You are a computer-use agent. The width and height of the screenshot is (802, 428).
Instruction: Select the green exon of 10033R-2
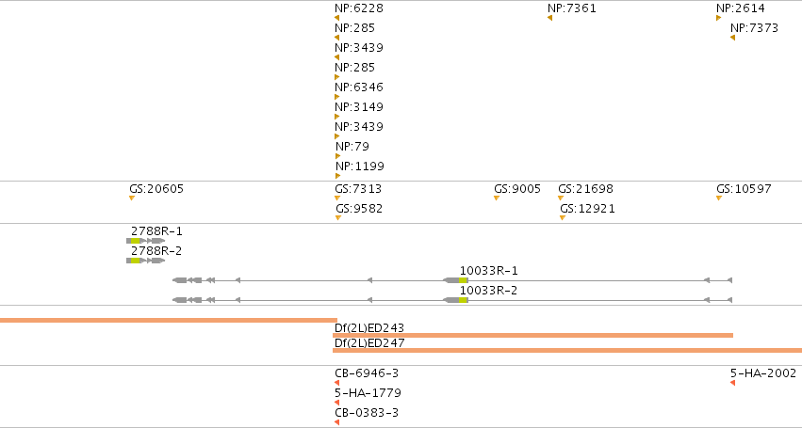point(463,300)
